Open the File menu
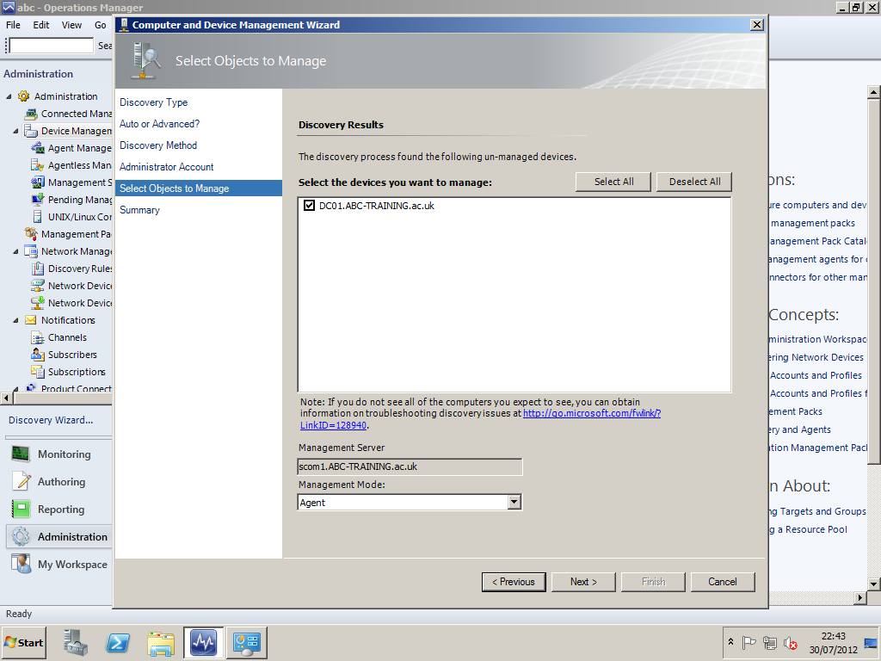Viewport: 881px width, 661px height. pyautogui.click(x=13, y=25)
